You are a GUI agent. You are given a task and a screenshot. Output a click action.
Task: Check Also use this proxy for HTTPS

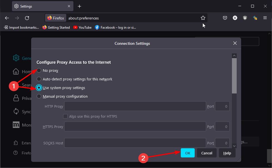pyautogui.click(x=65, y=116)
